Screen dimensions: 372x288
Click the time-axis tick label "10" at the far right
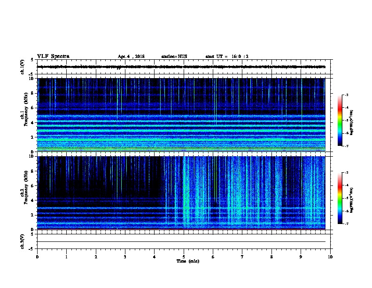click(330, 257)
